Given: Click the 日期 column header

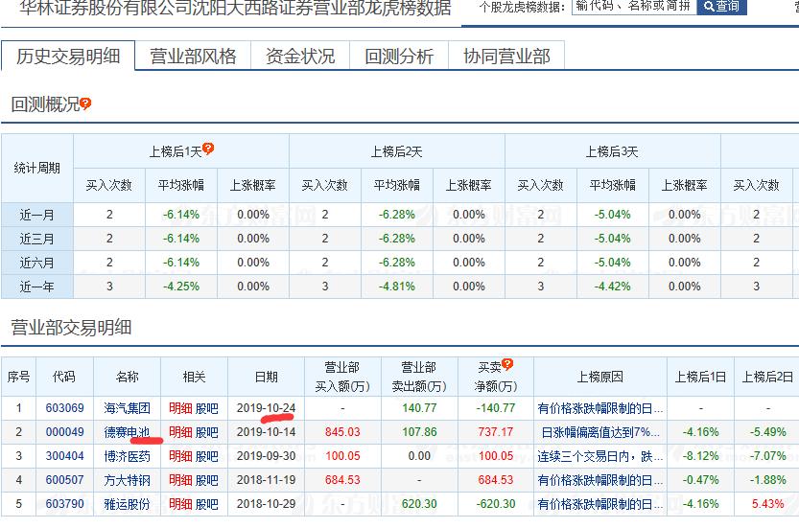Looking at the screenshot, I should [266, 377].
